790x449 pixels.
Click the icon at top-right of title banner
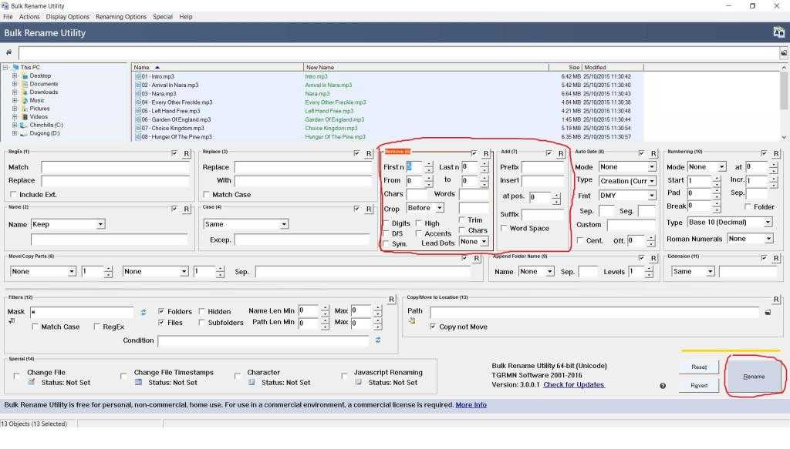pos(778,32)
